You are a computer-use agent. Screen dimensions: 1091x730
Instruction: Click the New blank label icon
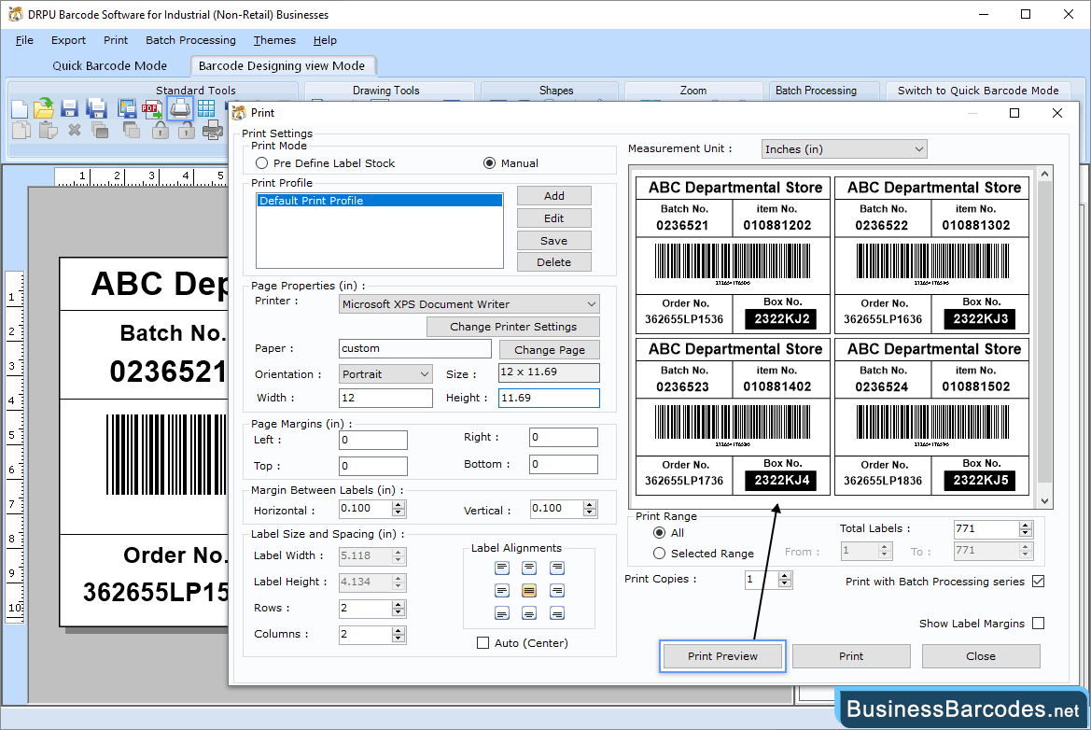point(21,108)
